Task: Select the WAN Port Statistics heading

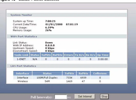Action: pos(24,36)
